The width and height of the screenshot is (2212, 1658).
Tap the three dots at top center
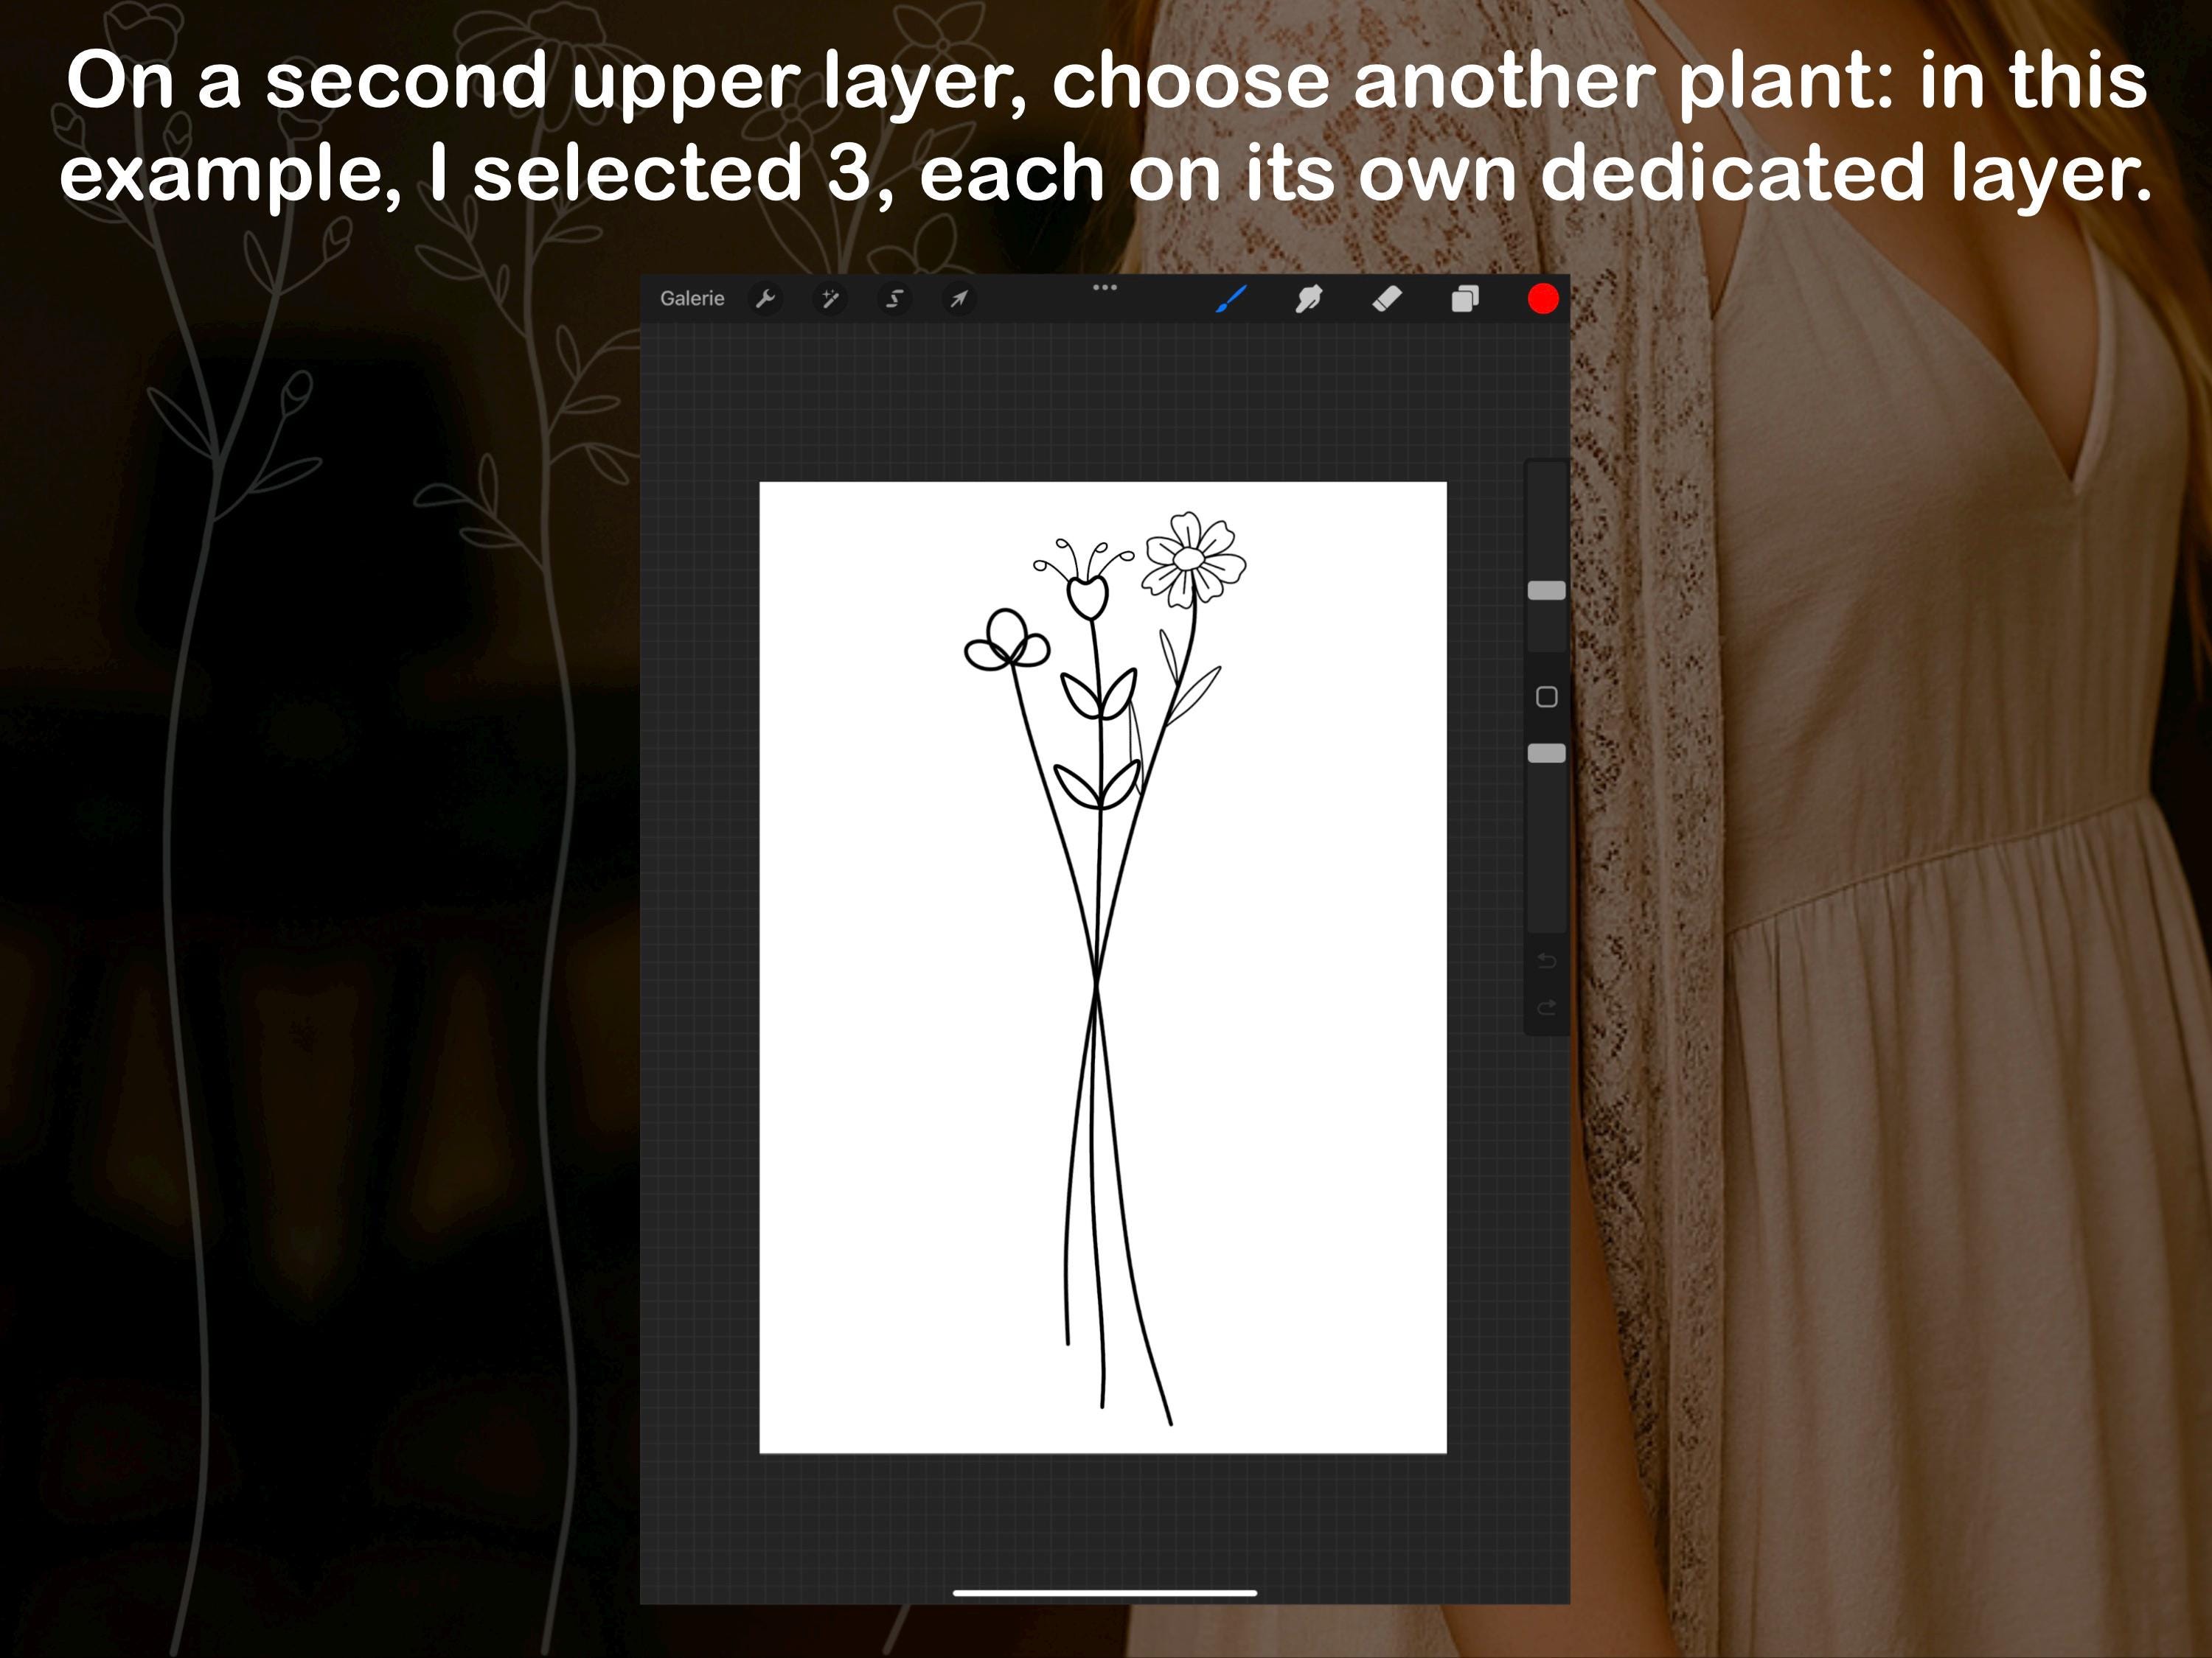click(1105, 288)
